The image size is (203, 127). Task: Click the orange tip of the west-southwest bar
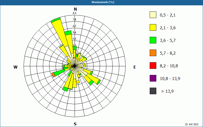click(x=53, y=75)
